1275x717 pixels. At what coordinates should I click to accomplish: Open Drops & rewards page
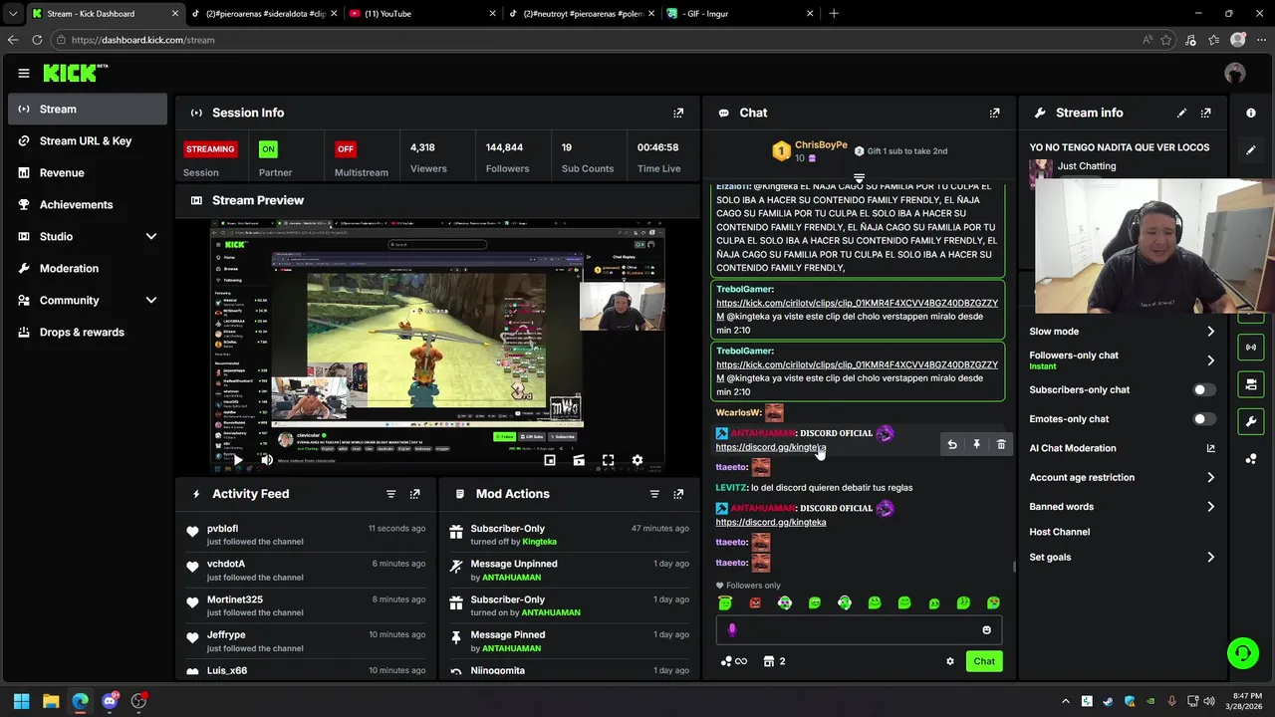pos(88,332)
